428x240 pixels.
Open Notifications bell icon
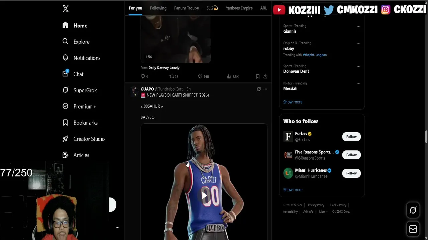coord(65,58)
